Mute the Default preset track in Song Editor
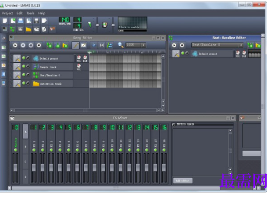The height and width of the screenshot is (197, 277). click(x=24, y=58)
